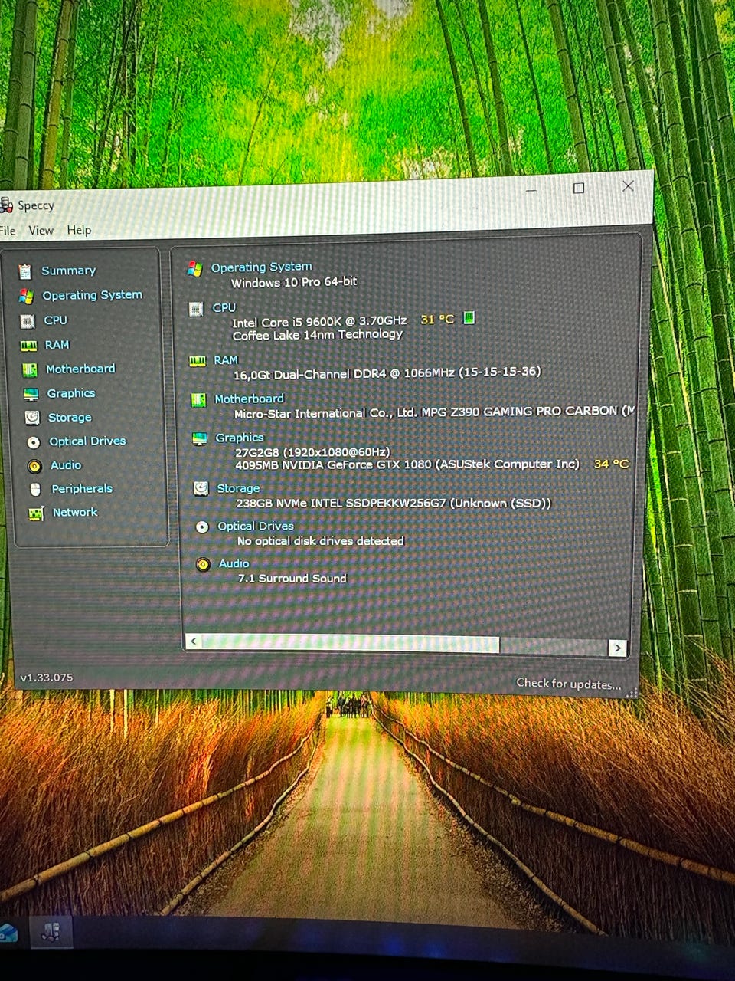The height and width of the screenshot is (981, 735).
Task: Click the Coffee Lake 14nm Technology text
Action: pos(318,335)
